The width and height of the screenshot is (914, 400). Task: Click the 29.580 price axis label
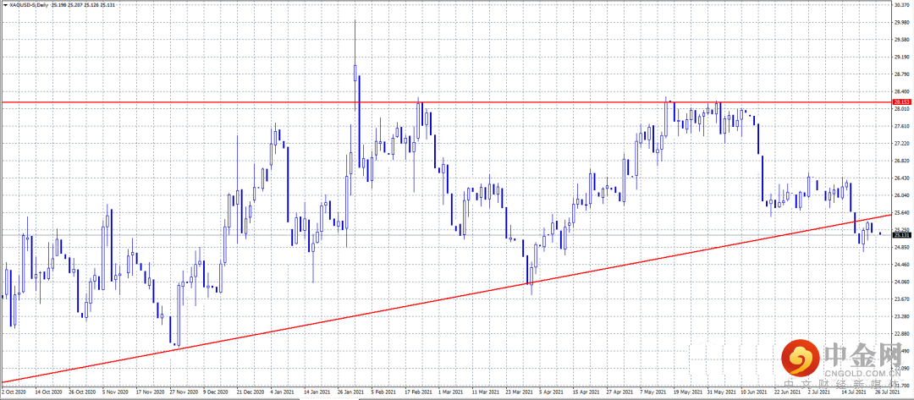(902, 41)
